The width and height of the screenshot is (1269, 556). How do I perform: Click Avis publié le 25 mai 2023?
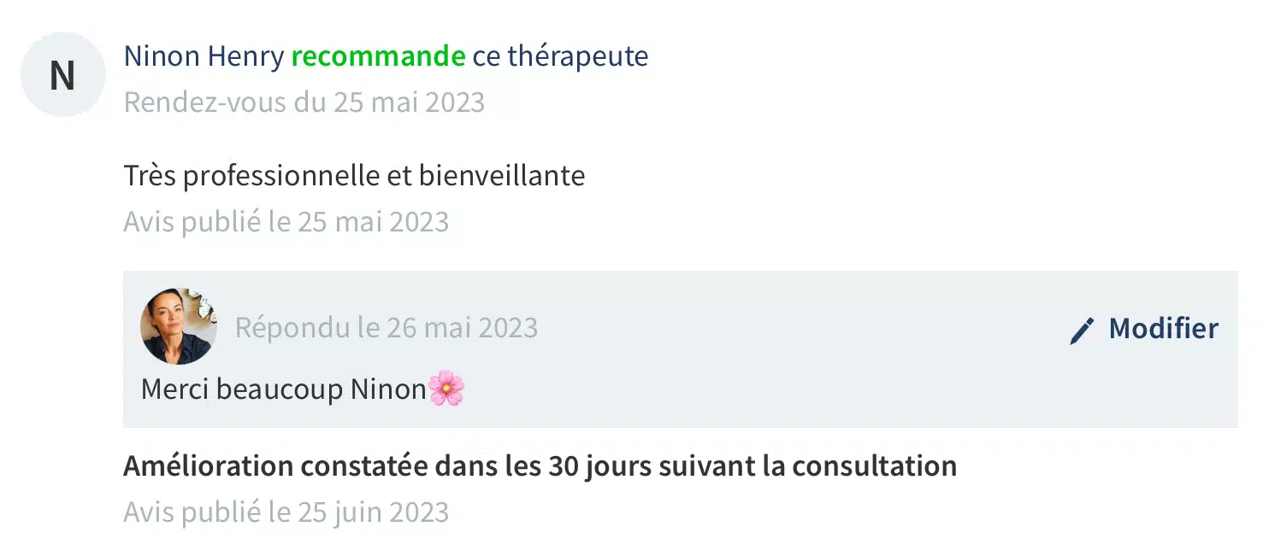coord(286,222)
